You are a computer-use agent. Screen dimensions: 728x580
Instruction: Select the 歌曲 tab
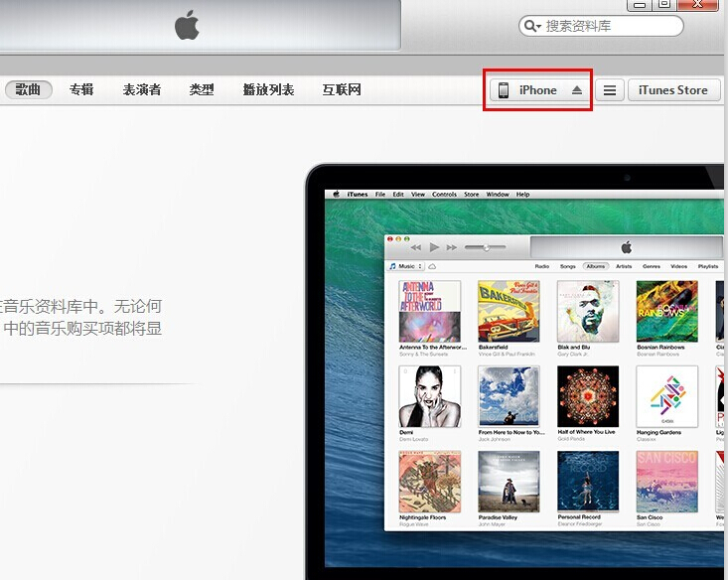pyautogui.click(x=29, y=89)
